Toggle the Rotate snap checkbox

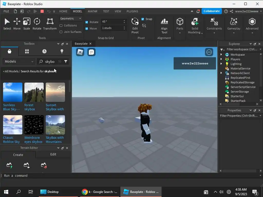tap(87, 22)
